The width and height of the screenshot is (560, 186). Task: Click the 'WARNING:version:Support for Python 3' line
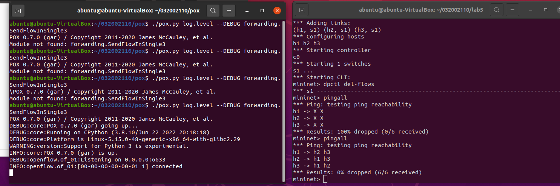[99, 146]
